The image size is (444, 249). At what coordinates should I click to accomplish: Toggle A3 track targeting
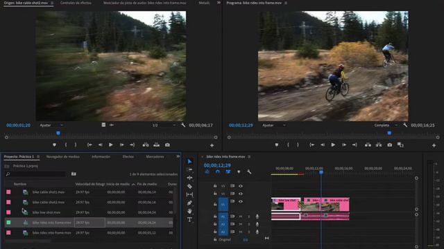click(x=223, y=232)
